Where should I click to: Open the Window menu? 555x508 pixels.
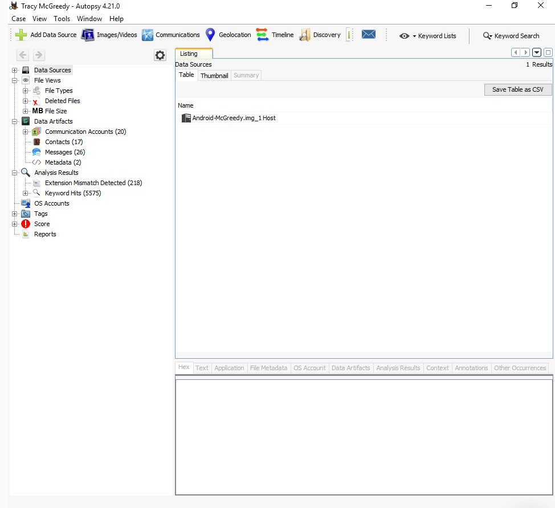tap(89, 19)
